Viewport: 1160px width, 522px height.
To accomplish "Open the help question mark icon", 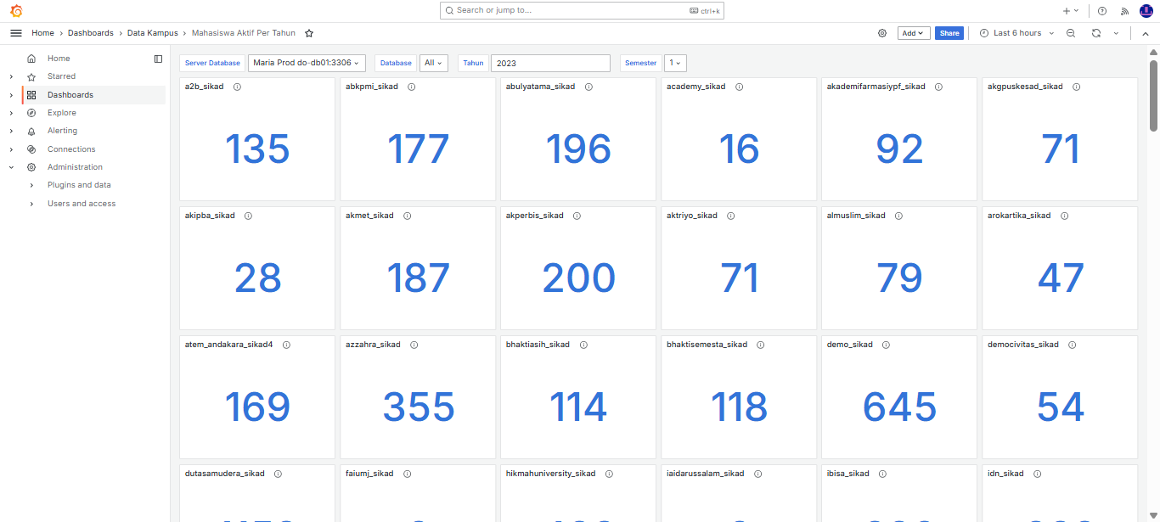I will tap(1102, 11).
